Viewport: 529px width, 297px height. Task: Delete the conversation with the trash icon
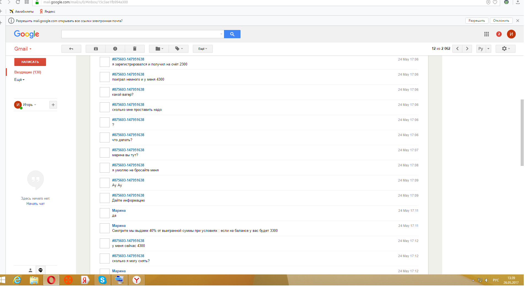(x=135, y=49)
